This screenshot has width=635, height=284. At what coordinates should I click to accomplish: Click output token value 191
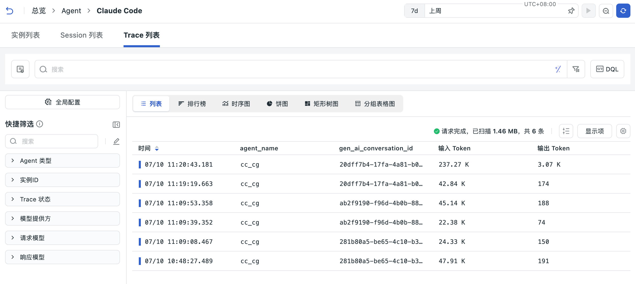point(543,261)
